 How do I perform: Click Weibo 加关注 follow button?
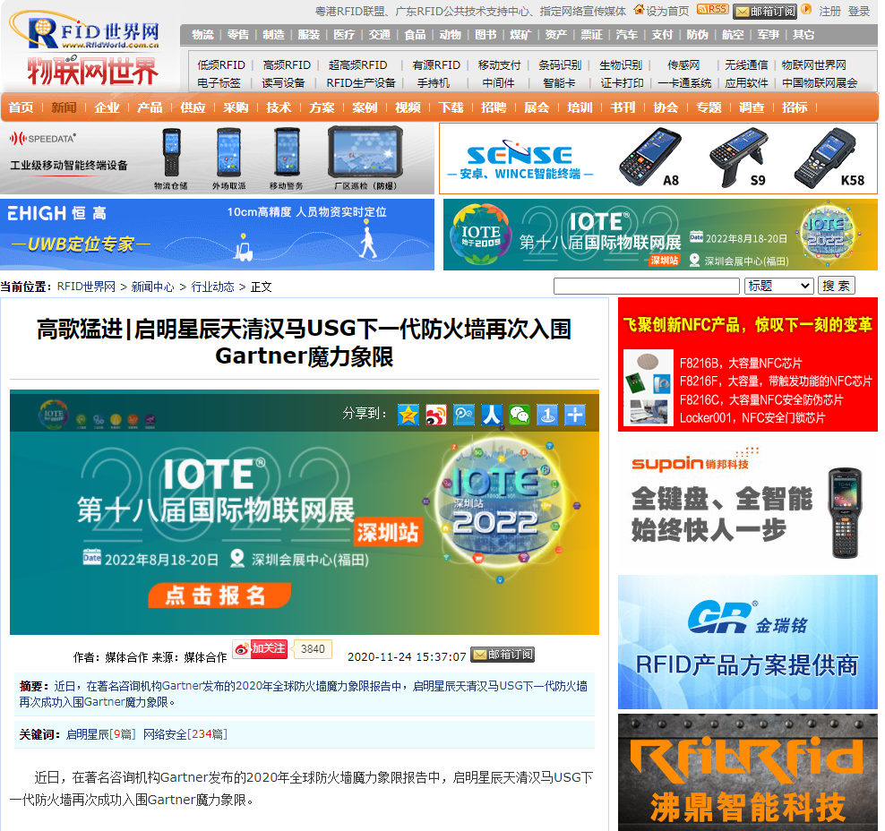coord(261,649)
